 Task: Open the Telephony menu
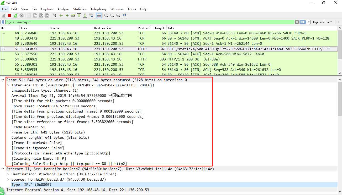click(x=98, y=9)
